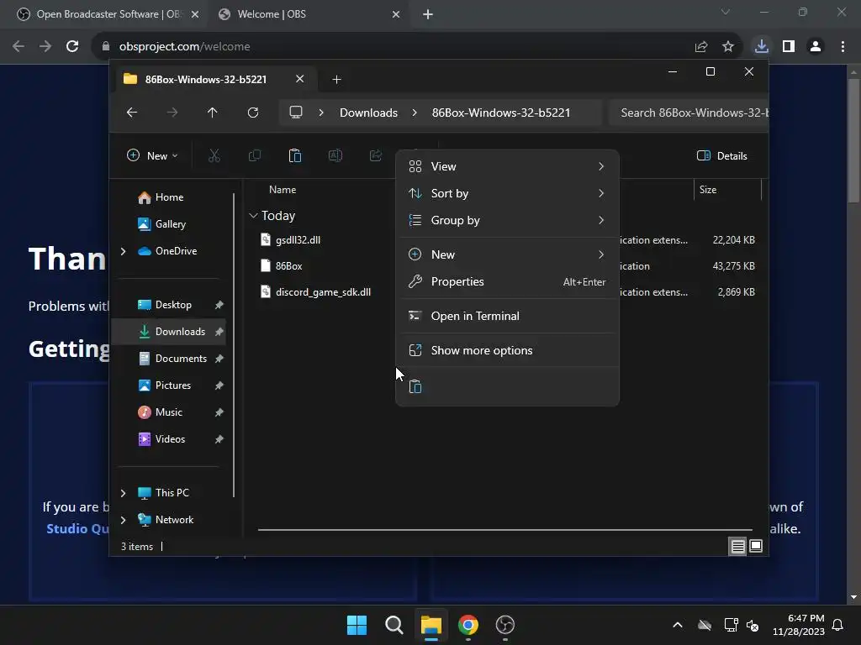Switch to details list view layout
Image resolution: width=861 pixels, height=645 pixels.
coord(737,546)
